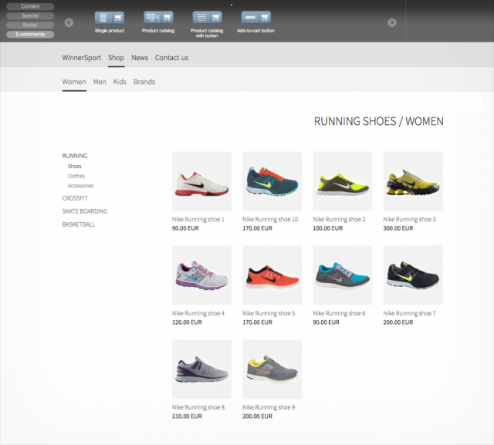Open the Special widget category
494x445 pixels.
tap(30, 15)
